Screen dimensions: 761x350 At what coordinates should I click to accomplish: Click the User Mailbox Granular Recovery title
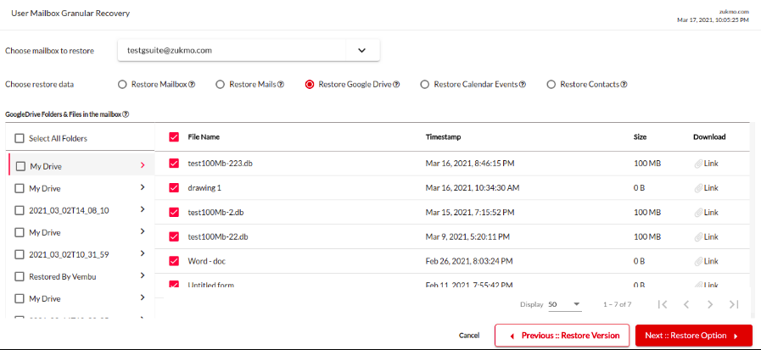(x=70, y=14)
